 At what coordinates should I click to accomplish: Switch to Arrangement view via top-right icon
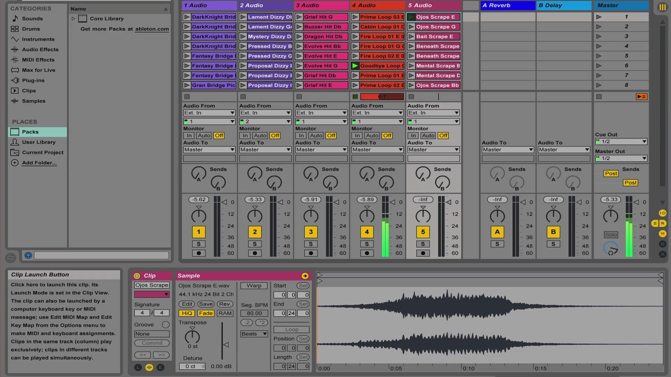click(662, 7)
